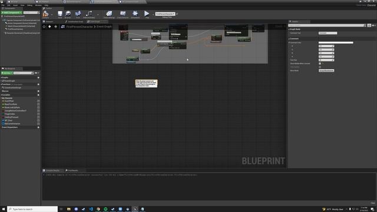The image size is (377, 212).
Task: Click the Find toolbar icon
Action: pyautogui.click(x=78, y=14)
